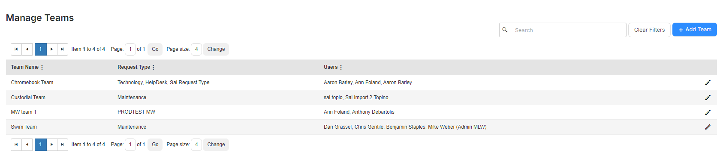Click pencil icon for MW team 1
726x168 pixels.
pos(708,112)
